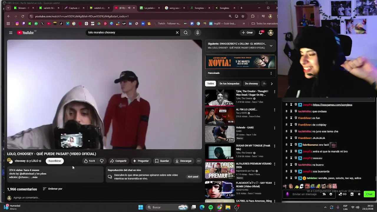
Task: Like the video with thumbs up 9.6 K
Action: point(90,161)
